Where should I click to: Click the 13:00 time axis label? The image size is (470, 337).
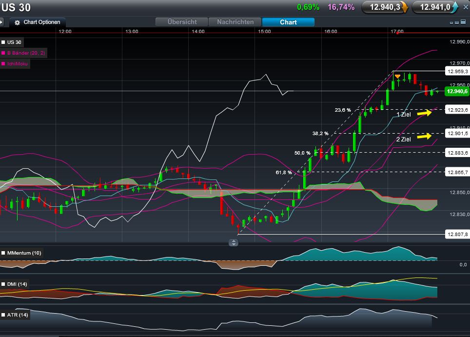click(x=132, y=32)
